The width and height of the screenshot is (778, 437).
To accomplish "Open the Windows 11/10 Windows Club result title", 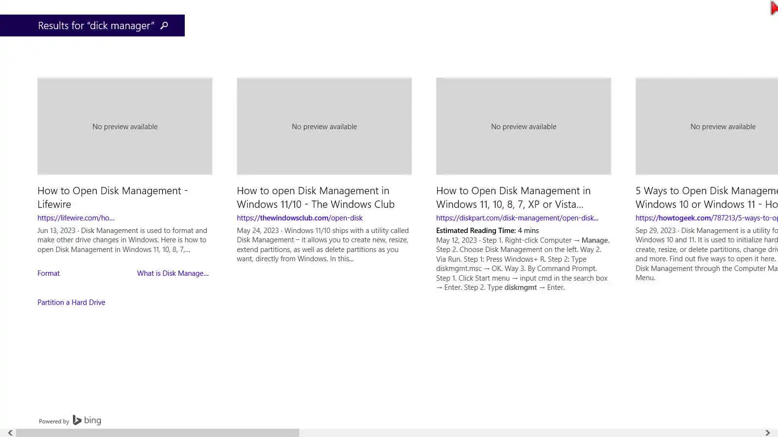I will 316,198.
